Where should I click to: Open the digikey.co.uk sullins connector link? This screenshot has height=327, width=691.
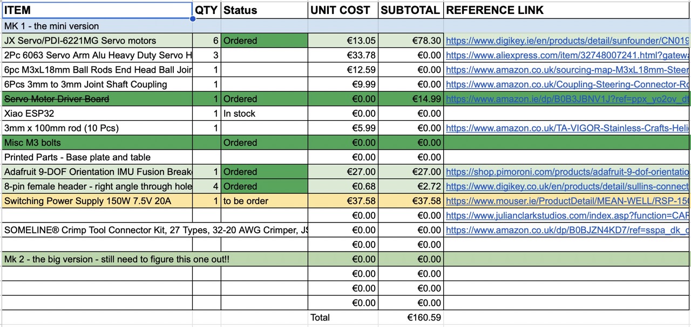coord(567,186)
